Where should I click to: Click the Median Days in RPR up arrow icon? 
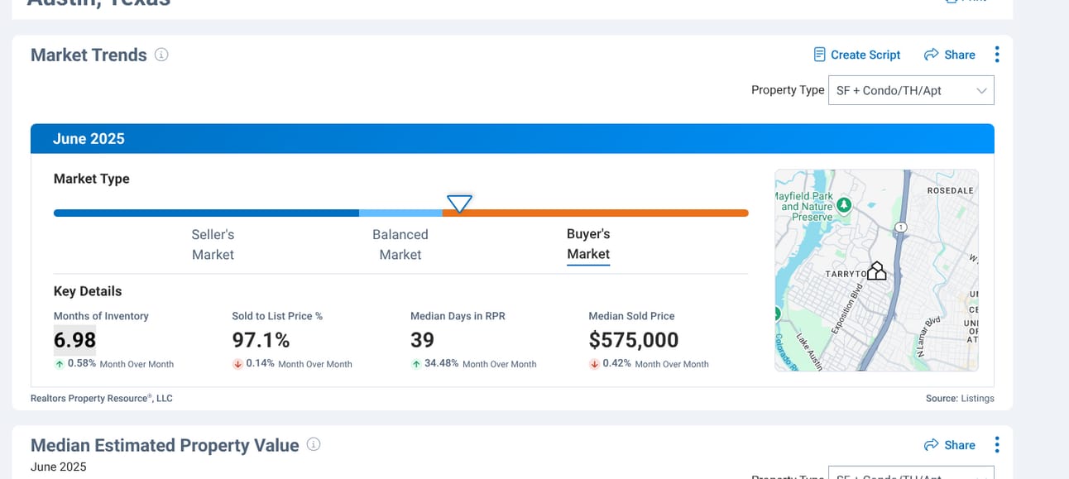[416, 364]
